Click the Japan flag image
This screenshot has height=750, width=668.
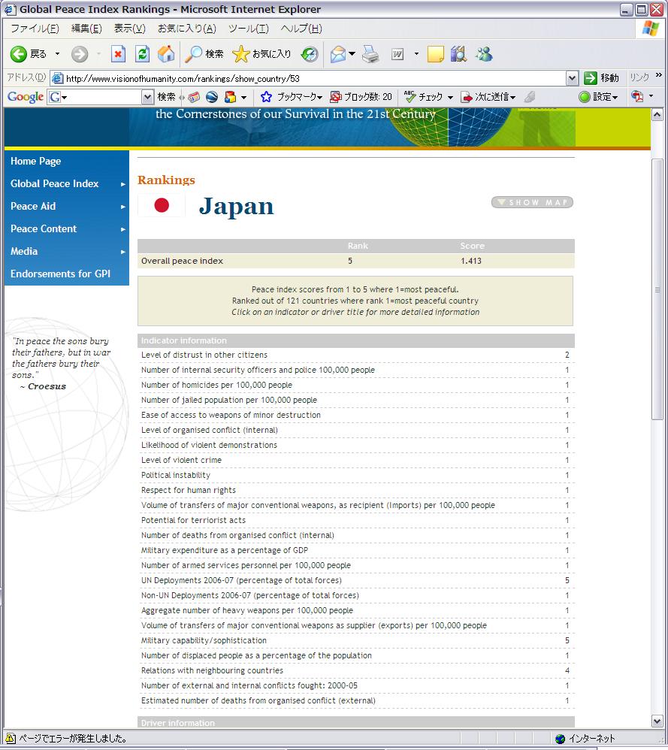pyautogui.click(x=162, y=205)
